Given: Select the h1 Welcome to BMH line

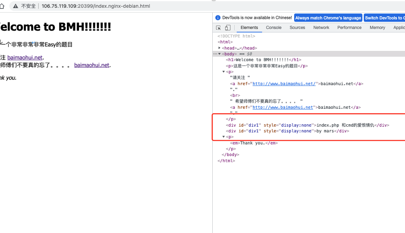Looking at the screenshot, I should (264, 59).
